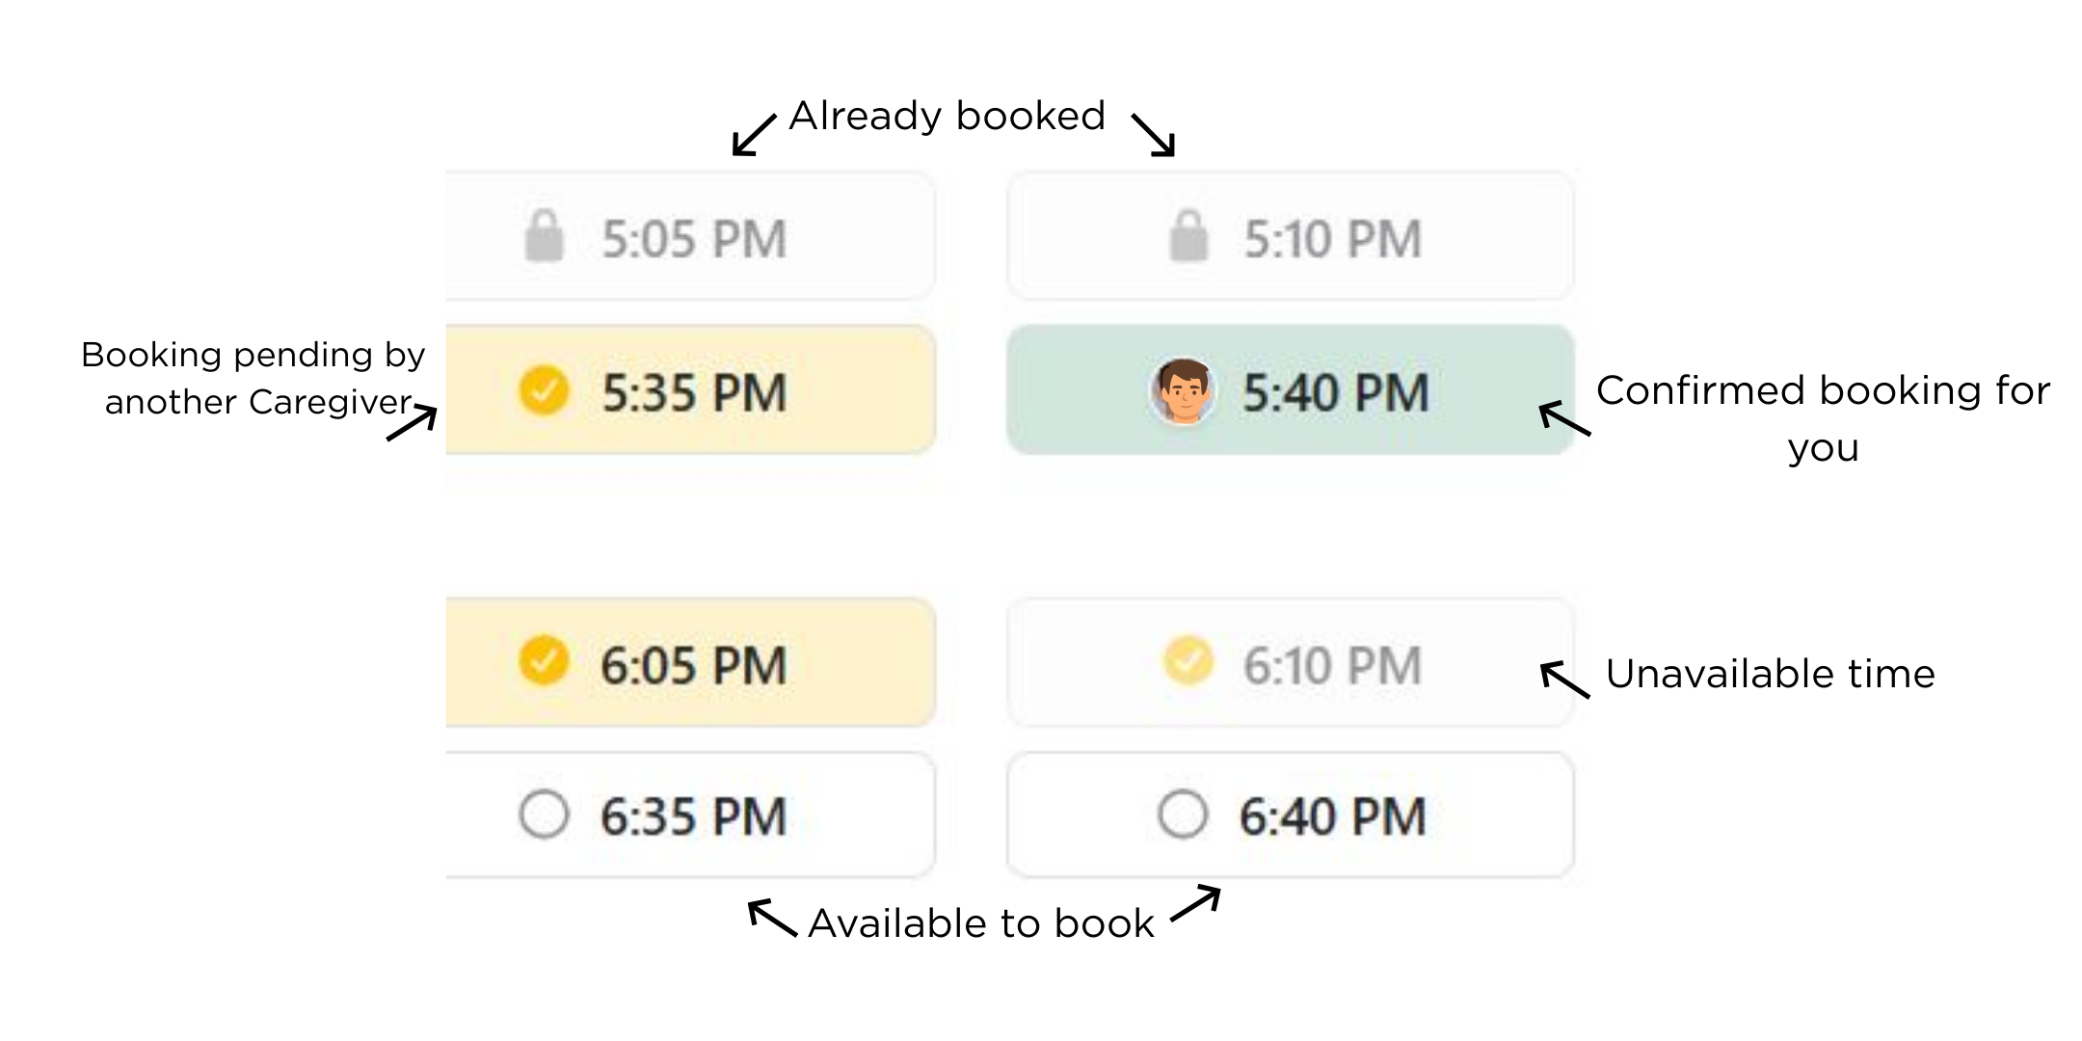Choose the 6:40 PM time slot
2082x1041 pixels.
(x=1291, y=815)
